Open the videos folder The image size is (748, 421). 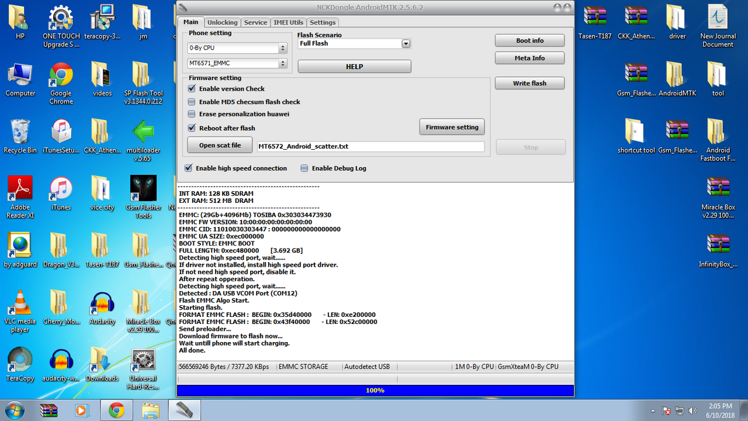102,80
